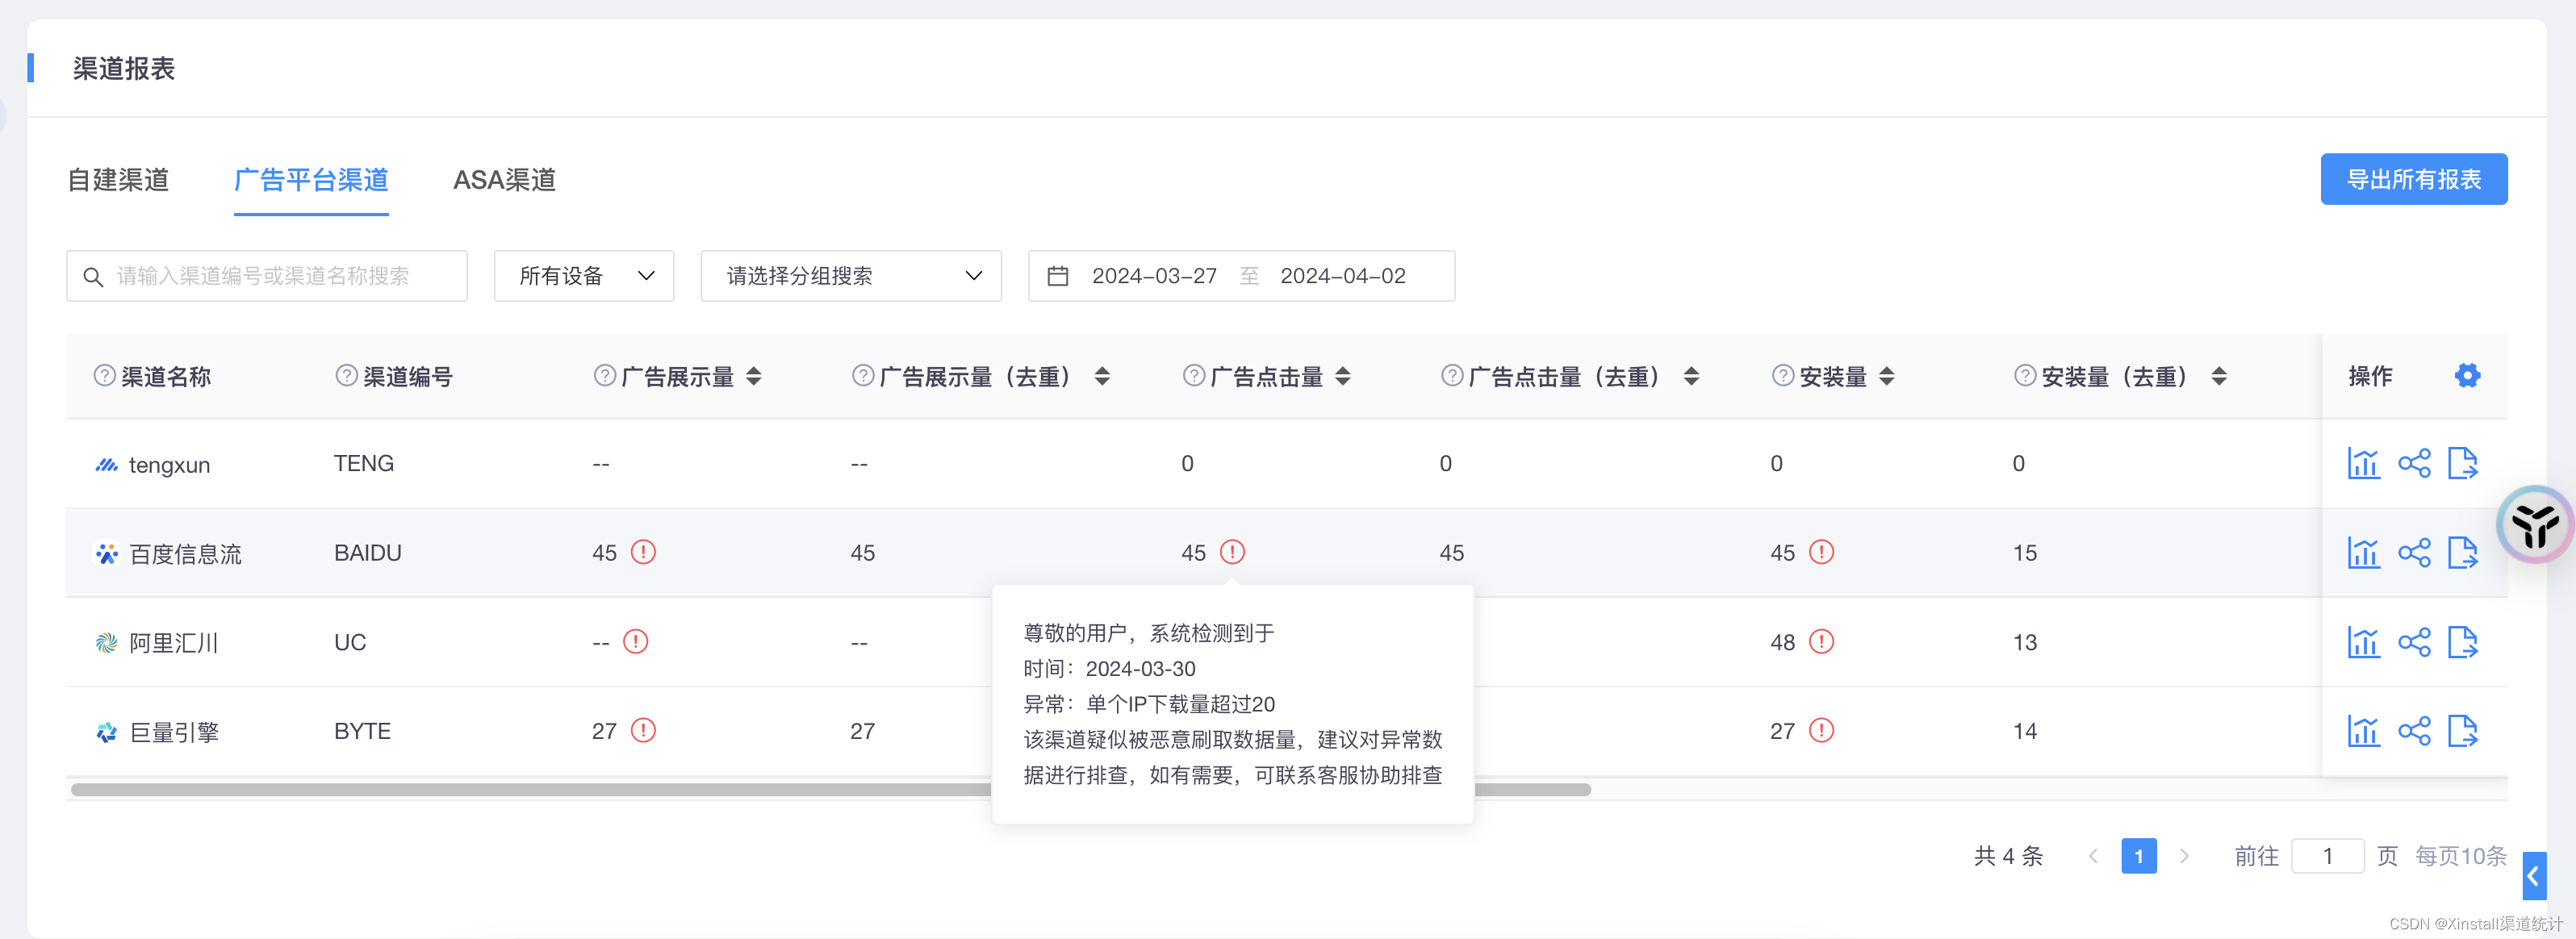Open 每页10条 page size selector
The height and width of the screenshot is (939, 2576).
pos(2460,856)
